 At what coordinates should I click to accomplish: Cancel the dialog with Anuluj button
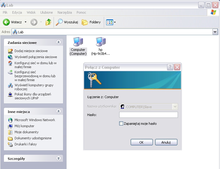(x=166, y=142)
